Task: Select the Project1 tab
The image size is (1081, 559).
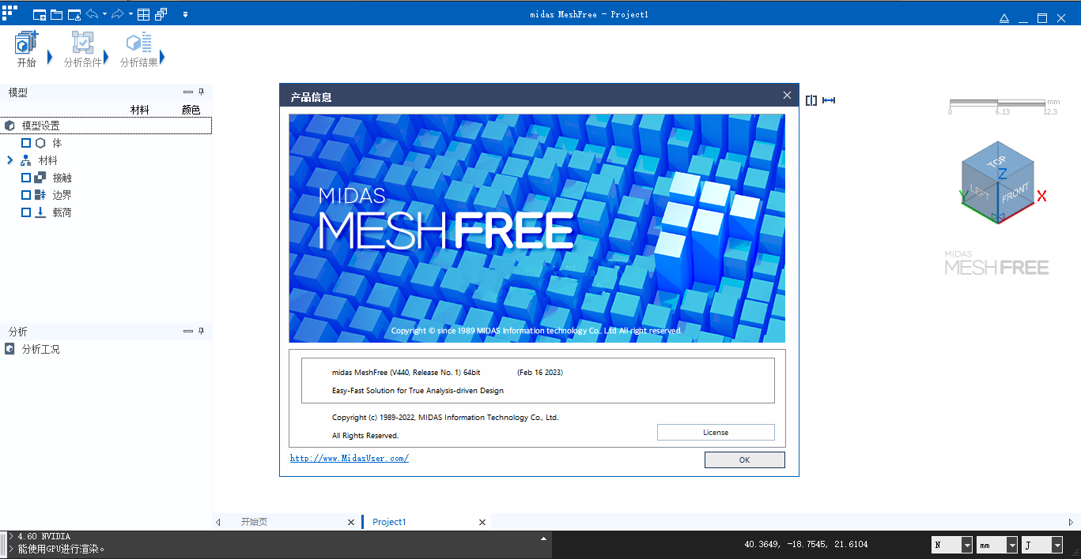Action: point(389,522)
